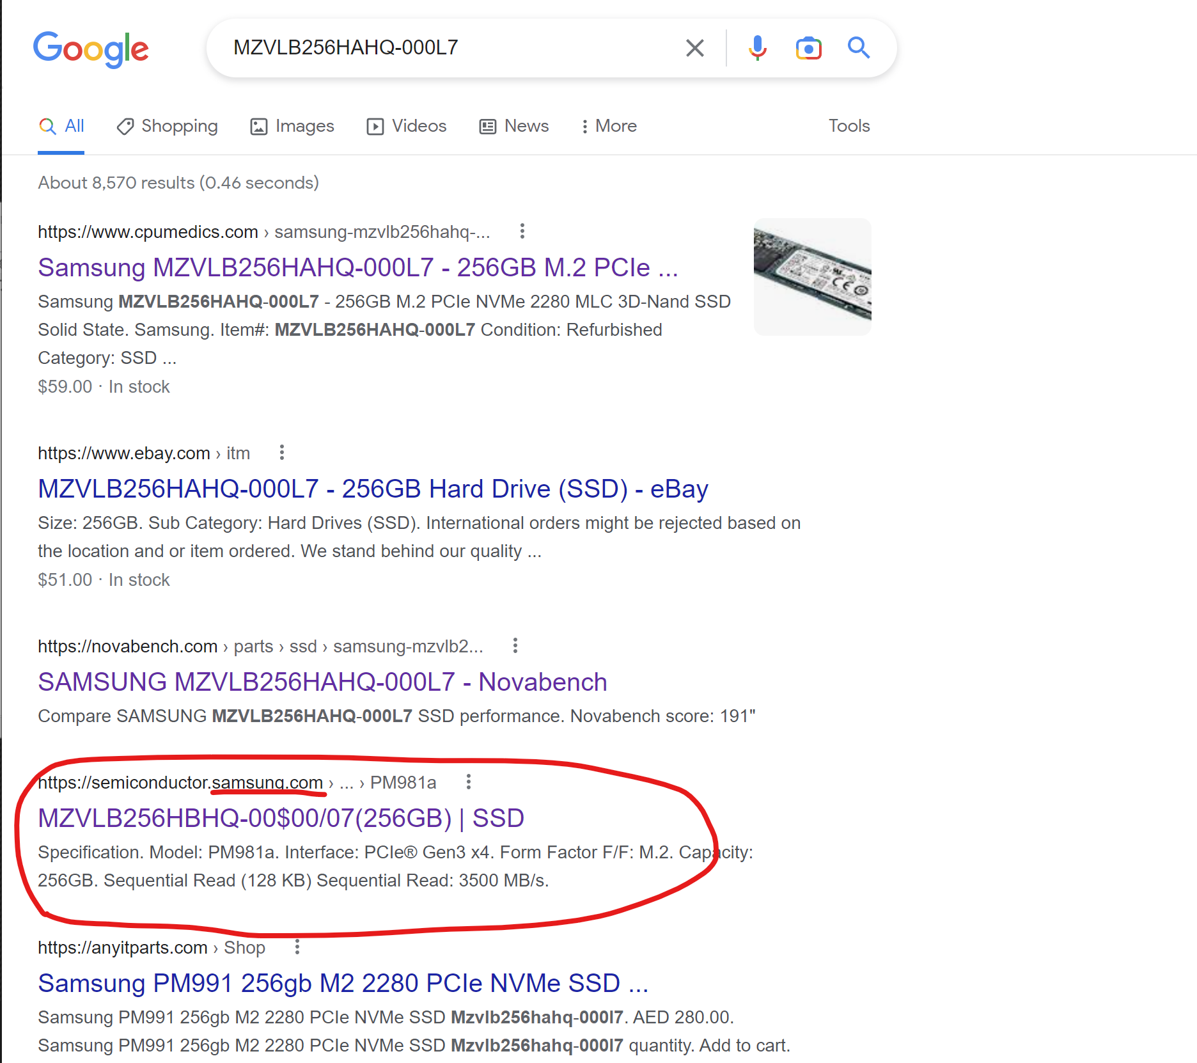Click the SSD thumbnail image
1197x1063 pixels.
(813, 277)
